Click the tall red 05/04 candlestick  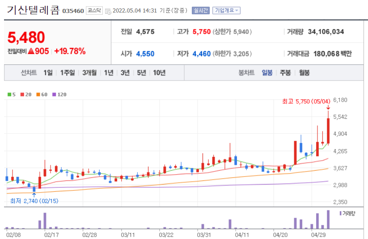(x=328, y=130)
